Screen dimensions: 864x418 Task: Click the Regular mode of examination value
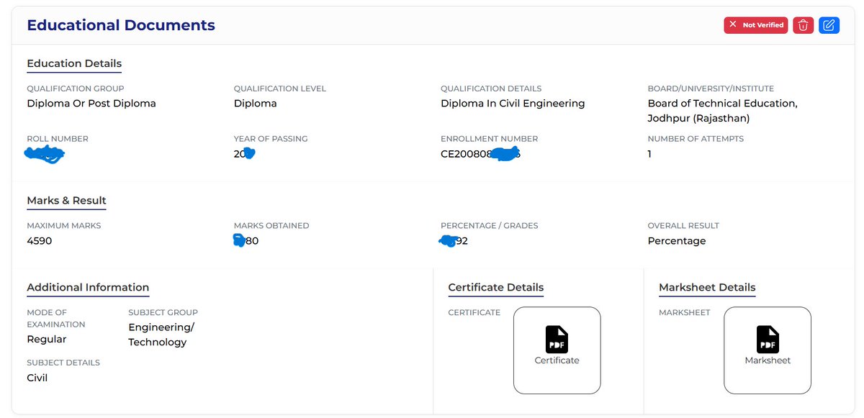[x=47, y=340]
